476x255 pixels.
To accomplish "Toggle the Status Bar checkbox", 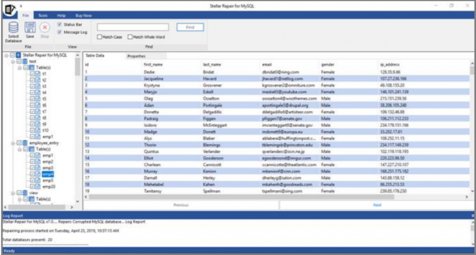I will [59, 24].
